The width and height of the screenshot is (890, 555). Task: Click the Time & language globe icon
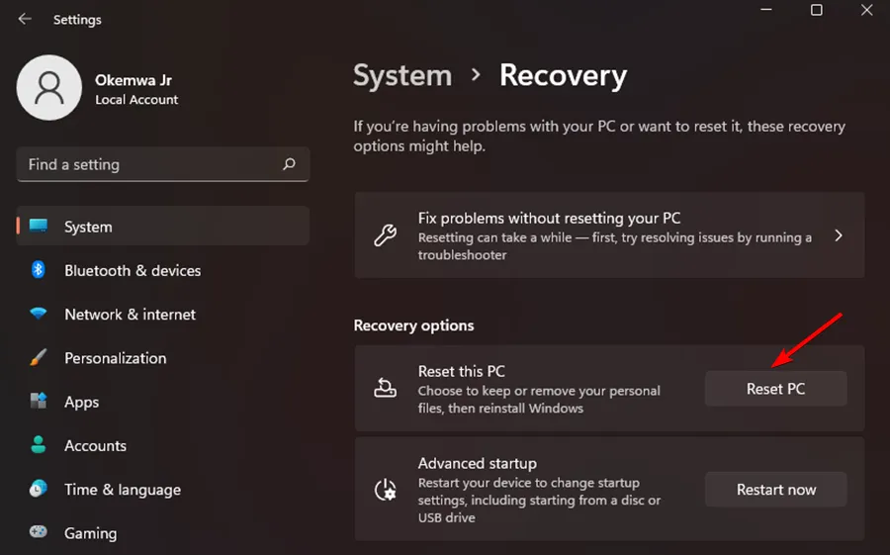tap(39, 489)
